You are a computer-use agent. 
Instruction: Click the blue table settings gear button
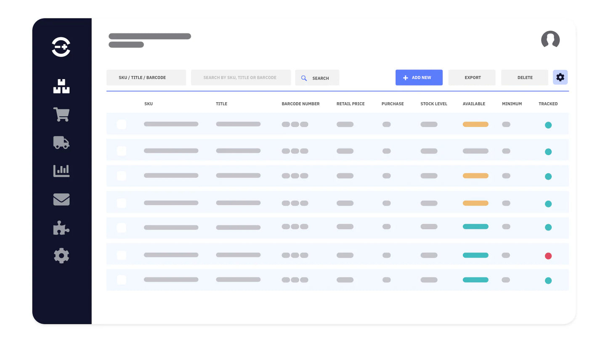(560, 77)
